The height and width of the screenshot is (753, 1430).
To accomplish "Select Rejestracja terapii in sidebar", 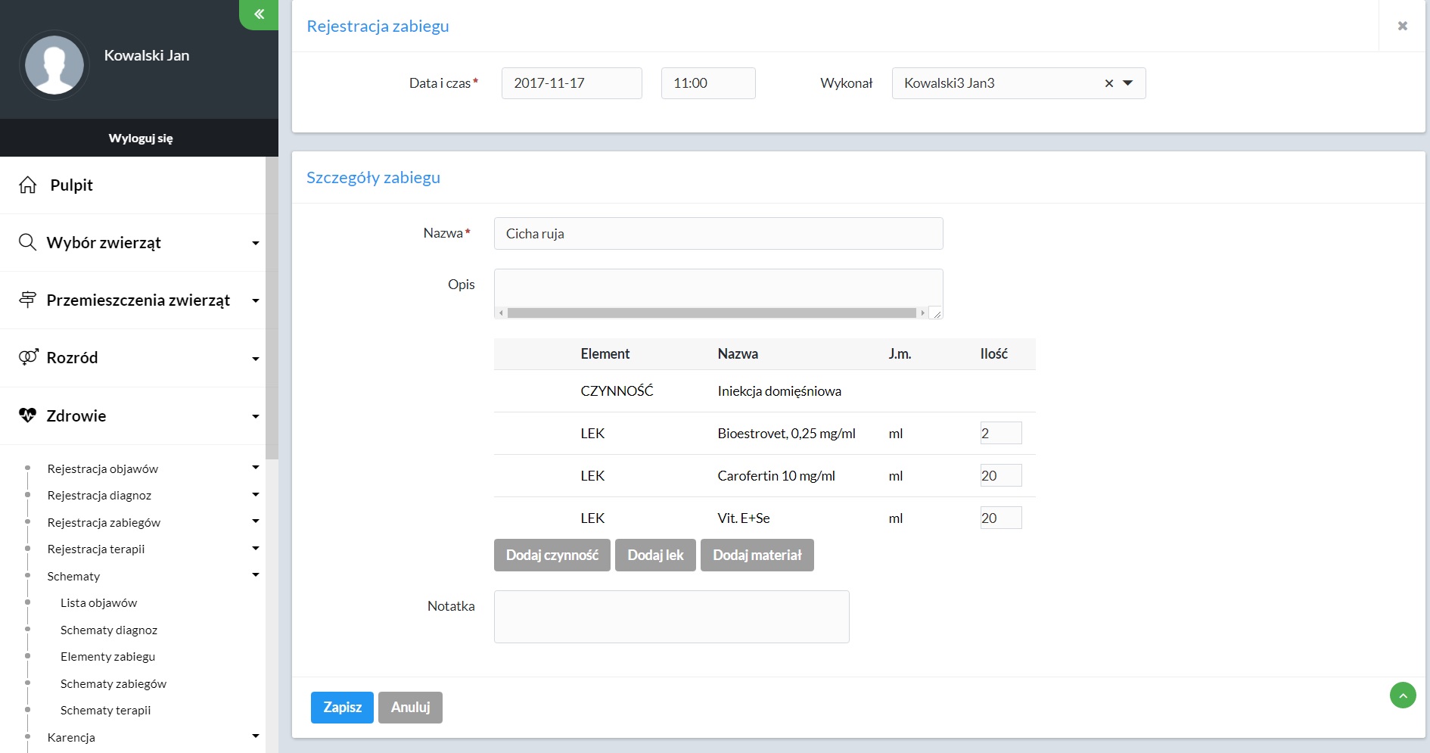I will 95,549.
